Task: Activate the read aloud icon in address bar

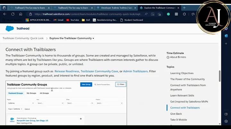Action: (146, 14)
